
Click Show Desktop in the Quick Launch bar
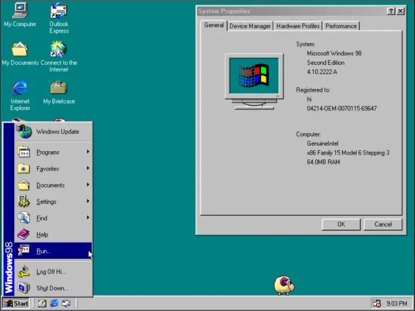coord(41,304)
